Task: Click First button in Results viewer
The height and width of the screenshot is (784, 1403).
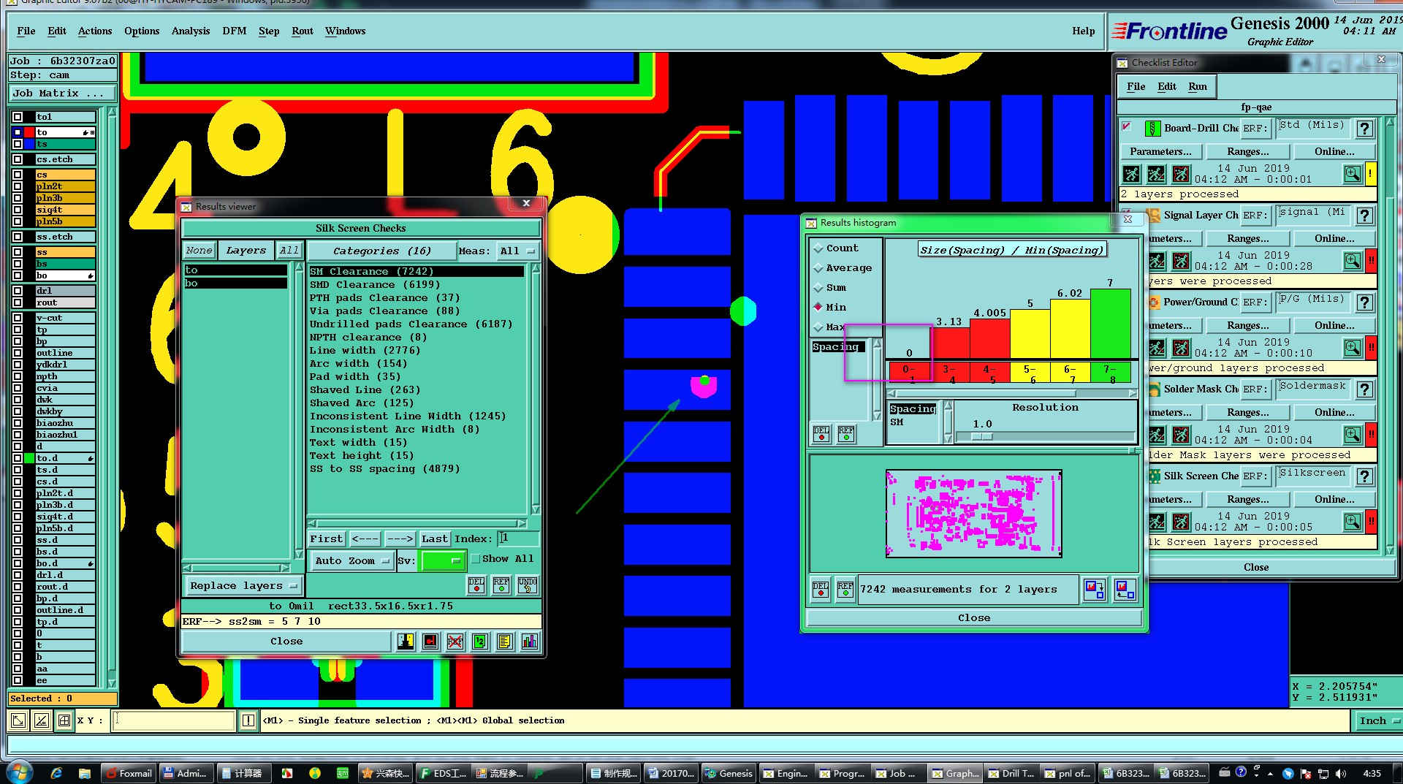Action: 326,539
